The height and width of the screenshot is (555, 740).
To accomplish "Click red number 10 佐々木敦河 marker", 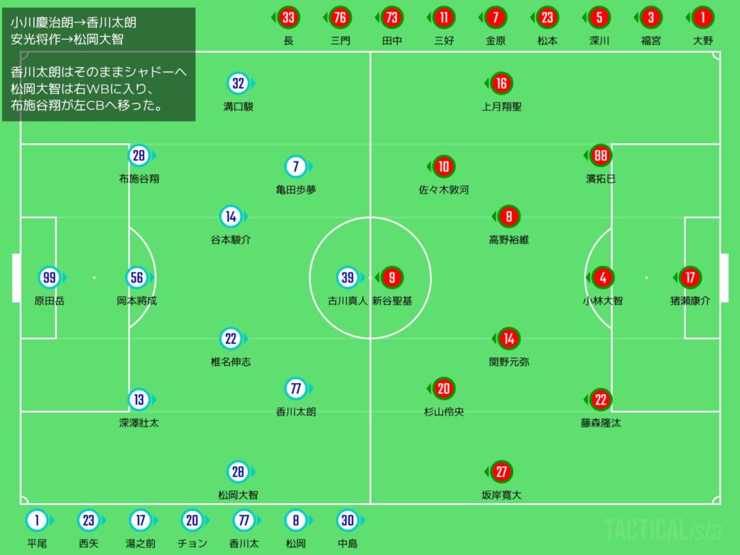I will 444,168.
